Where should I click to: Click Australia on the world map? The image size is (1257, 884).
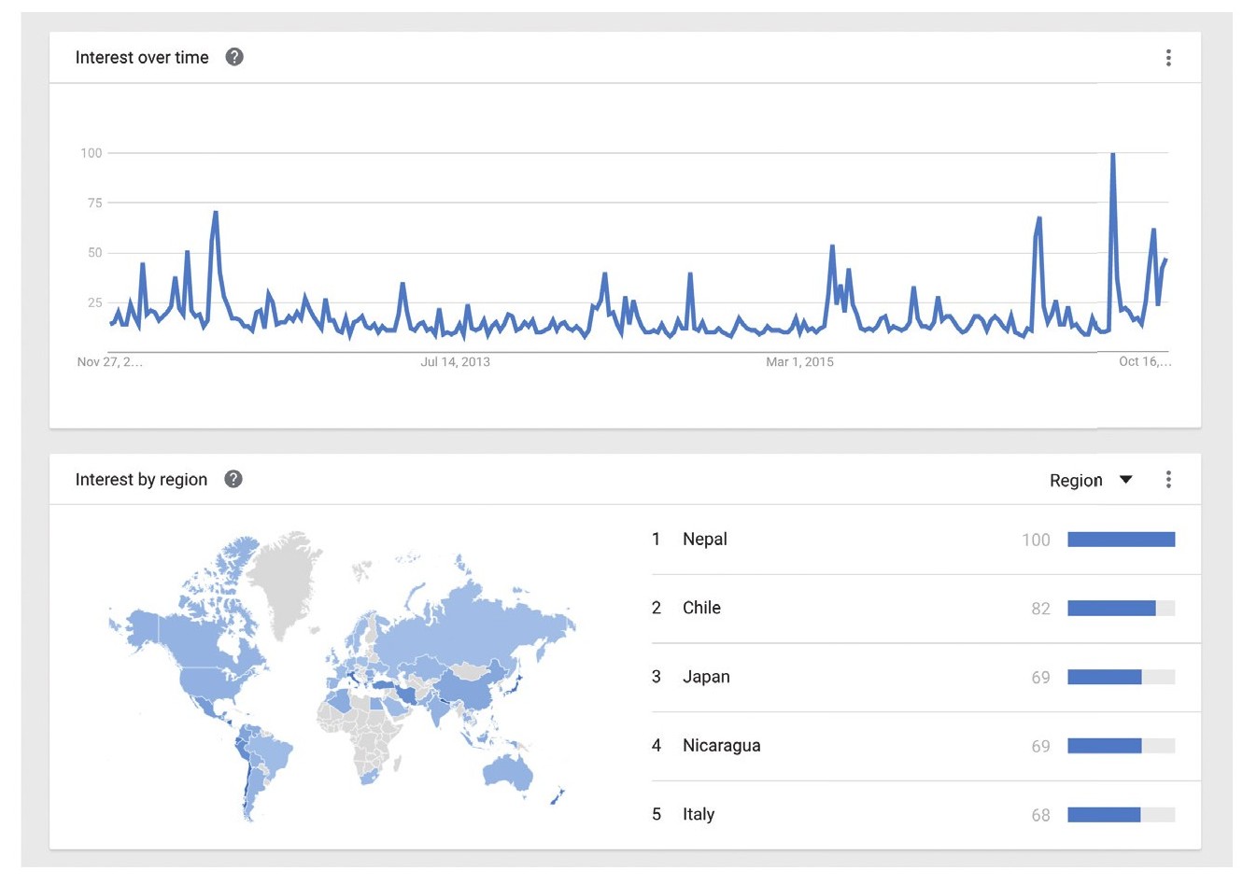pos(508,772)
